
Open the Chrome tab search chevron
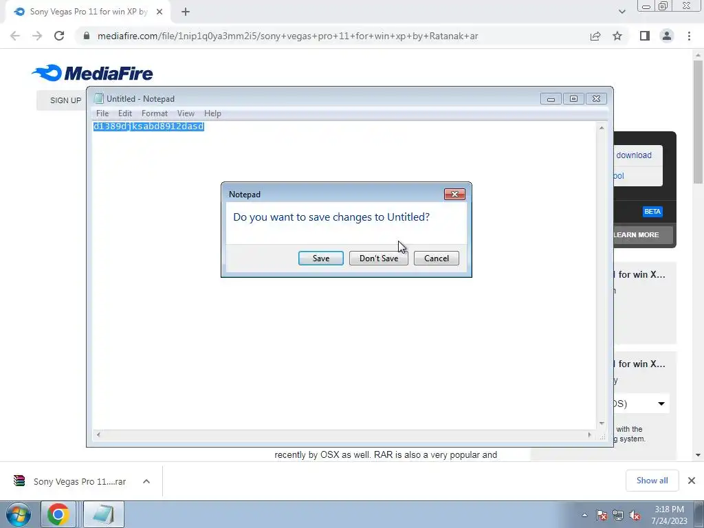pyautogui.click(x=621, y=12)
